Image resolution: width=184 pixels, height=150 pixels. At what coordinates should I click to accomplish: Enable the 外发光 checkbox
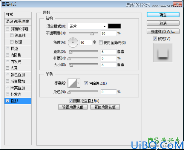(8, 94)
